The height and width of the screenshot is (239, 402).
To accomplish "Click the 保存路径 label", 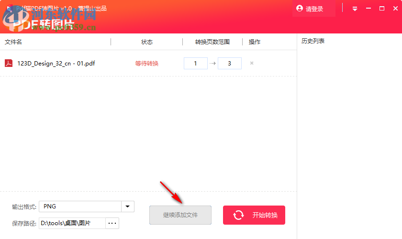I will point(24,223).
